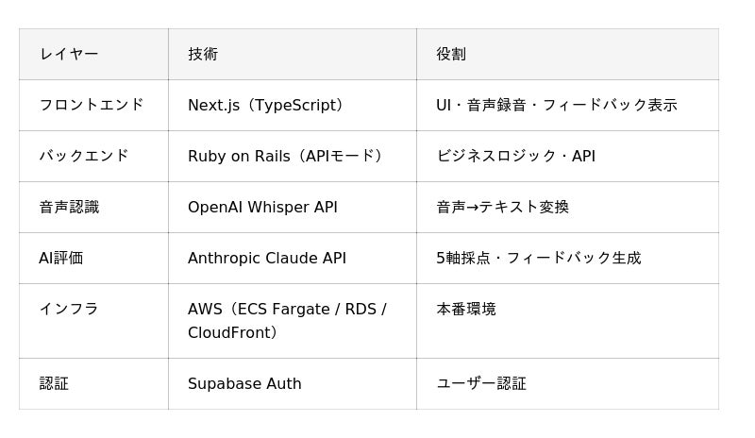Select the Anthropic Claude API cell
Viewport: 755px width, 438px height.
pos(267,259)
